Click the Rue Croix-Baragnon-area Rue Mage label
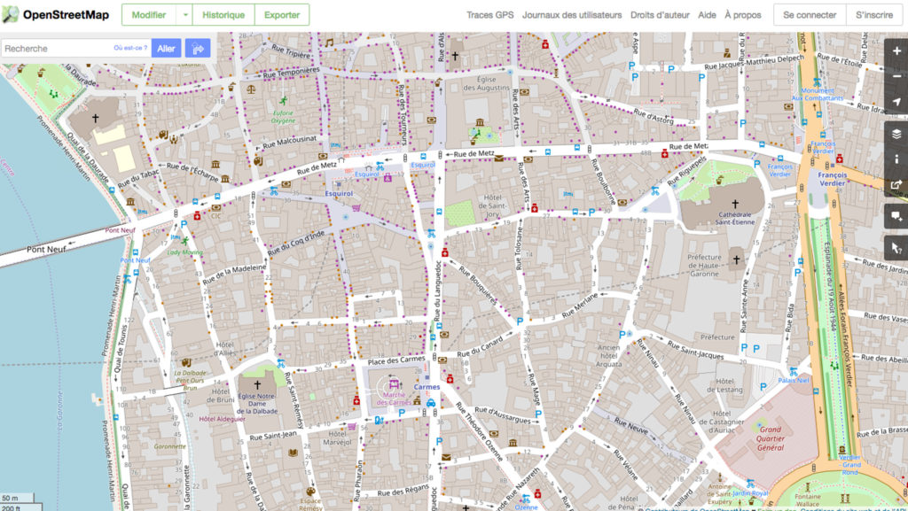The image size is (908, 511). tap(533, 389)
